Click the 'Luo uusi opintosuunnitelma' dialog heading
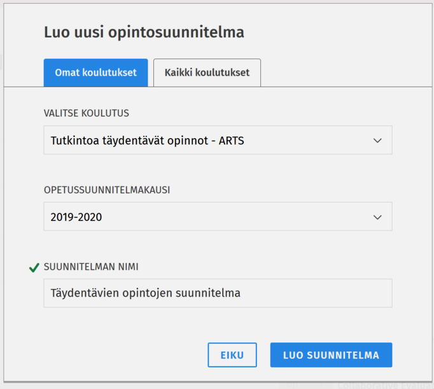The width and height of the screenshot is (434, 389). tap(144, 32)
